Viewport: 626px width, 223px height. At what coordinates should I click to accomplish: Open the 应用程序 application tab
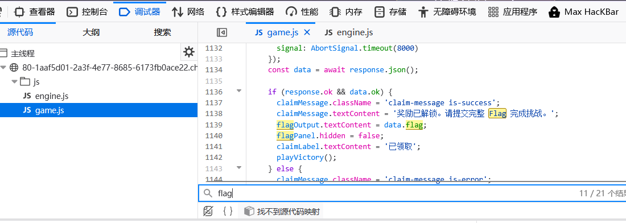513,11
